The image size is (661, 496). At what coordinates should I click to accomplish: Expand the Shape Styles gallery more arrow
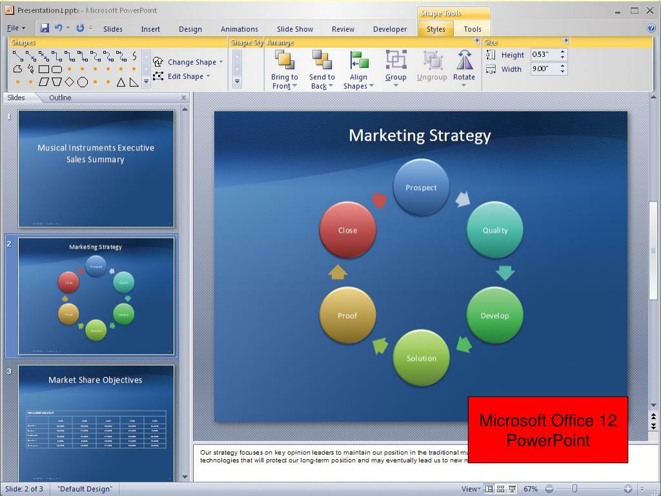point(238,81)
